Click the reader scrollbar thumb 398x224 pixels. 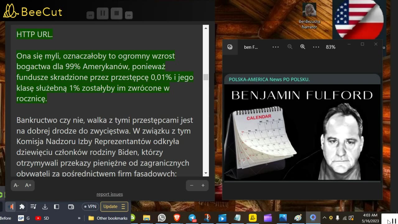pyautogui.click(x=206, y=77)
